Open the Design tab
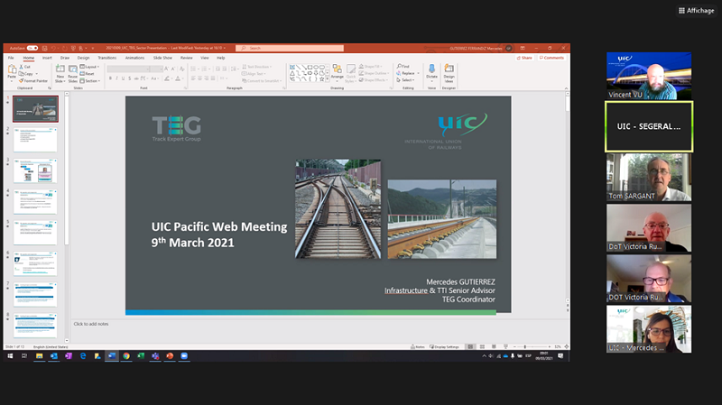Viewport: 722px width, 405px height. pyautogui.click(x=83, y=58)
